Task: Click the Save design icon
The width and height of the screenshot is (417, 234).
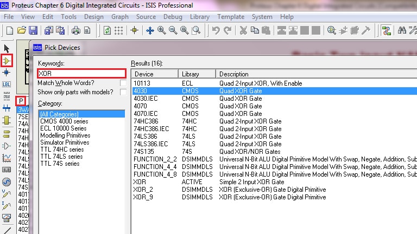Action: tap(34, 30)
